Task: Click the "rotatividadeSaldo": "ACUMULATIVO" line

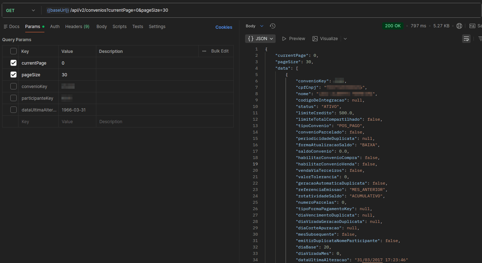Action: 340,196
